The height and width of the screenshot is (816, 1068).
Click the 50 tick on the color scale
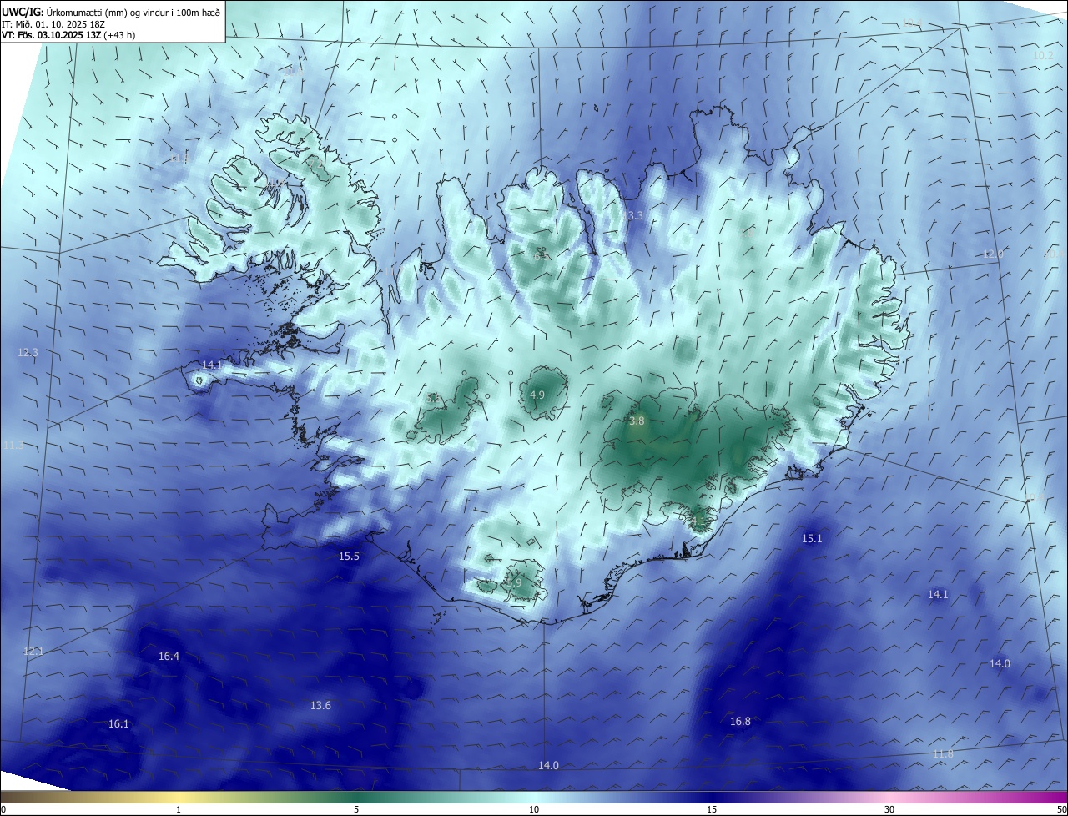(1060, 809)
